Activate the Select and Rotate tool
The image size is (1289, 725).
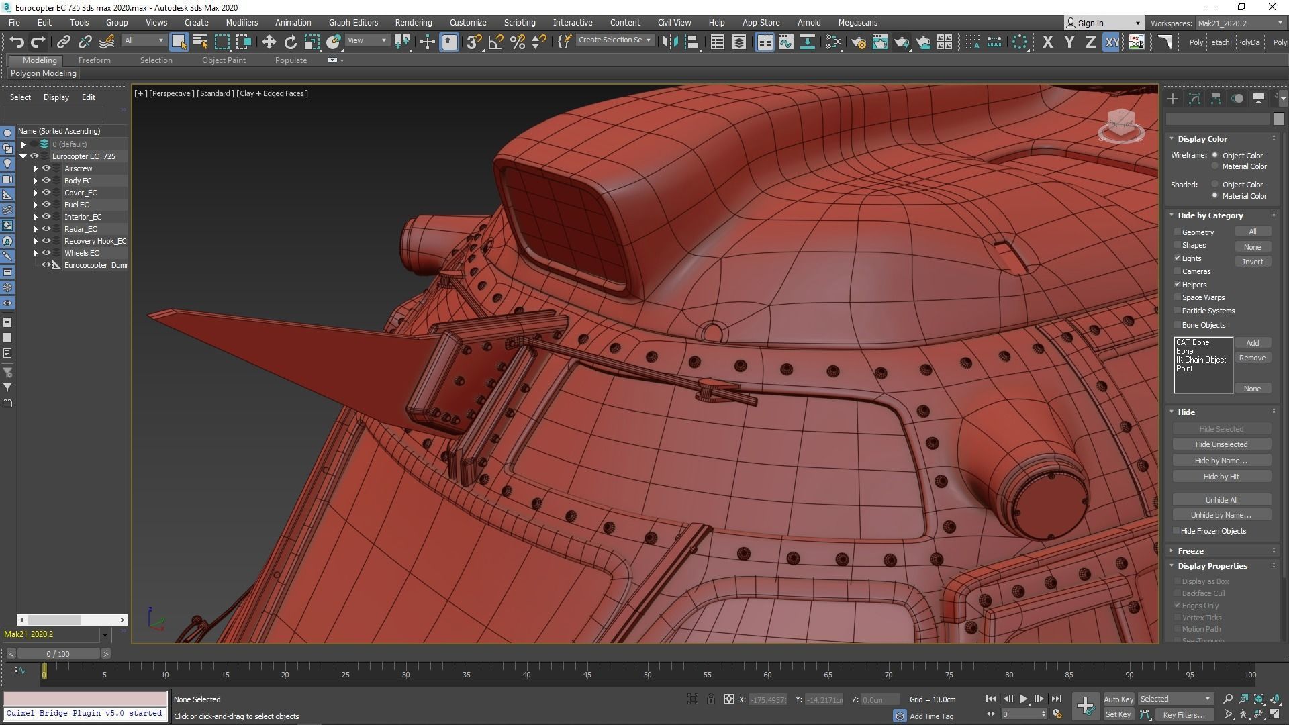(x=290, y=42)
